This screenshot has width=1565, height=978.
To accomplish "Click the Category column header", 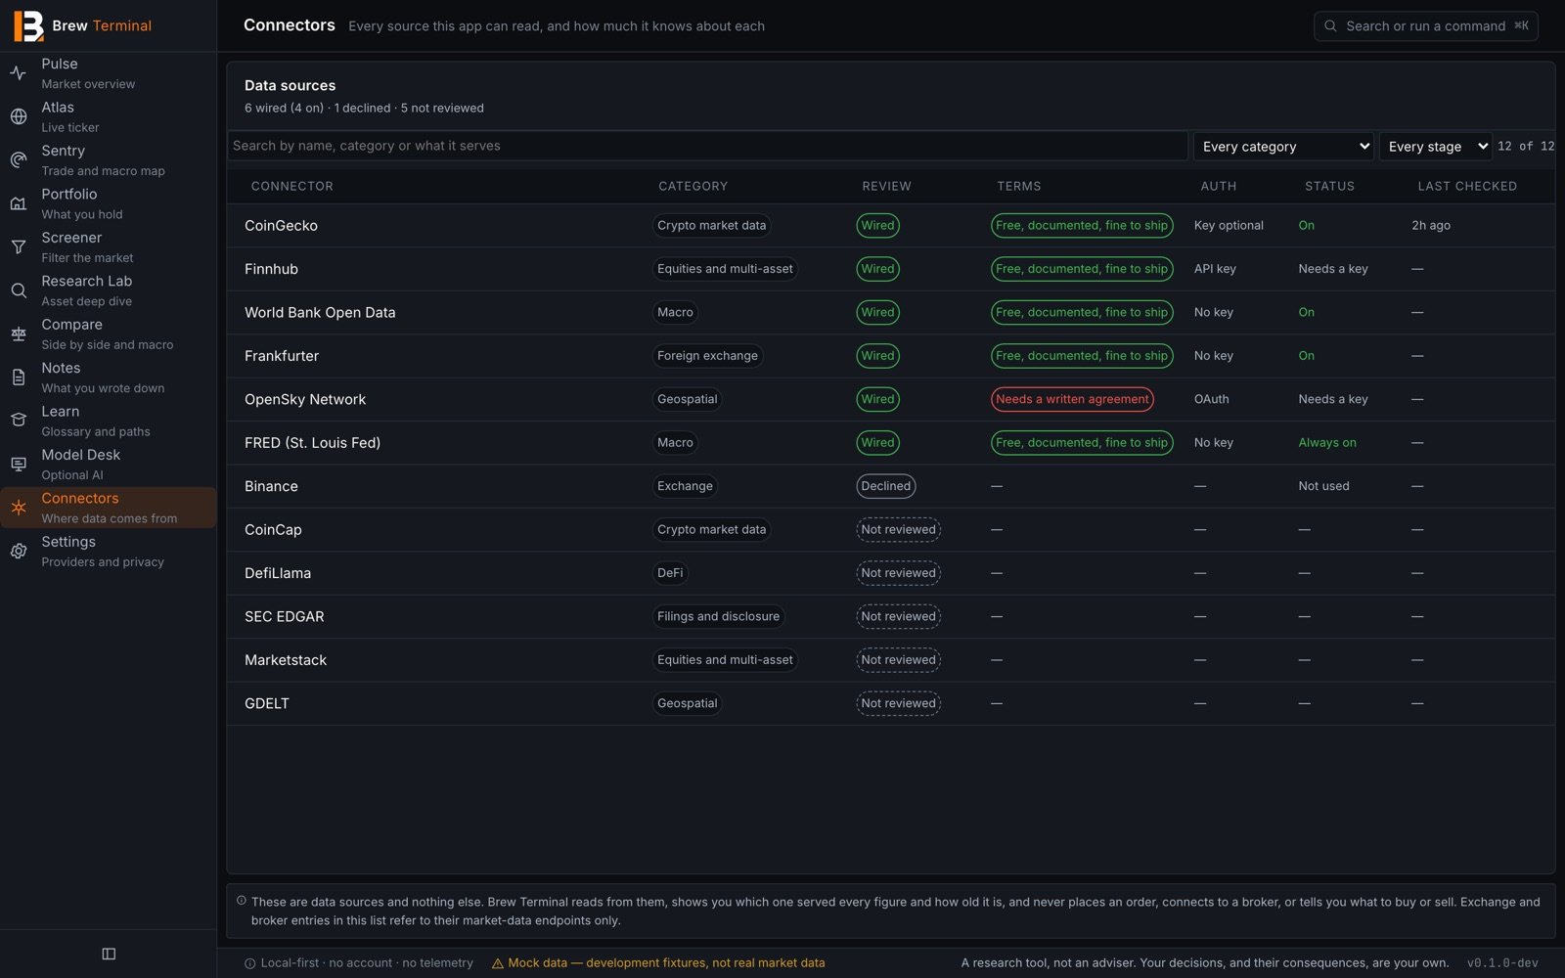I will tap(693, 186).
